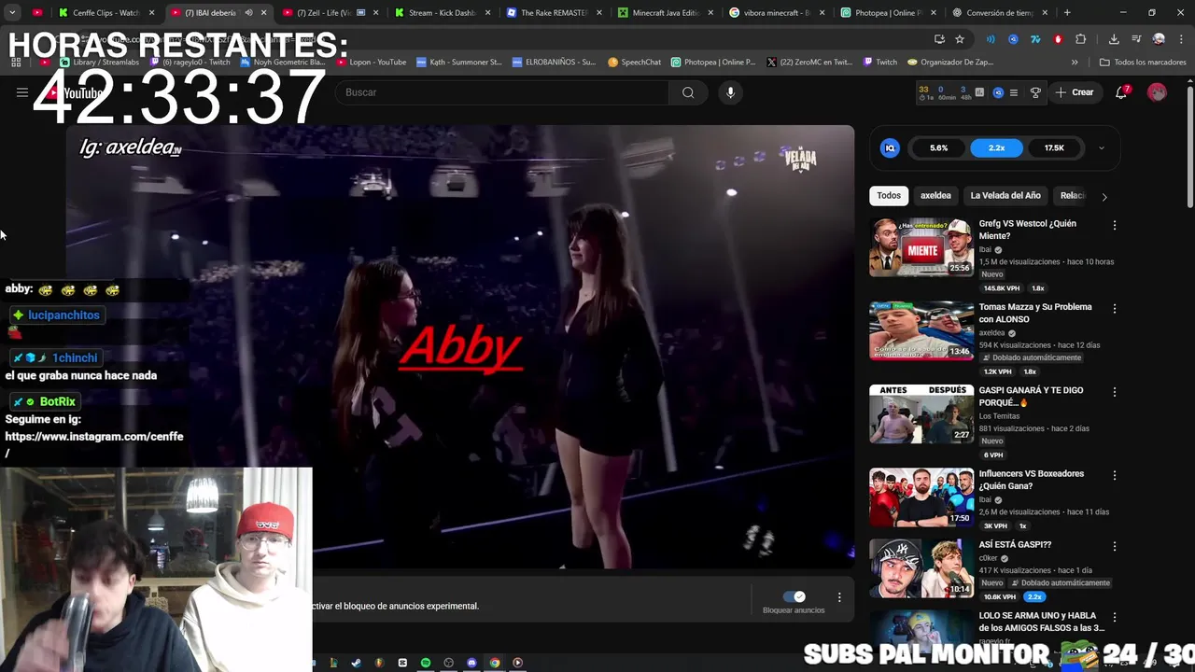Click the install app icon in address bar
The width and height of the screenshot is (1195, 672).
point(939,39)
